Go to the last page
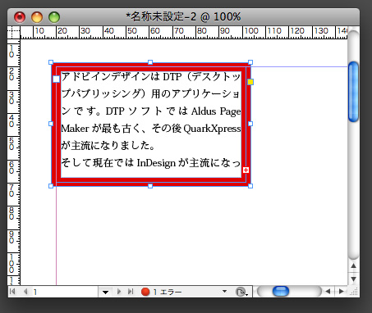Viewport: 372px width, 313px height. click(x=131, y=292)
